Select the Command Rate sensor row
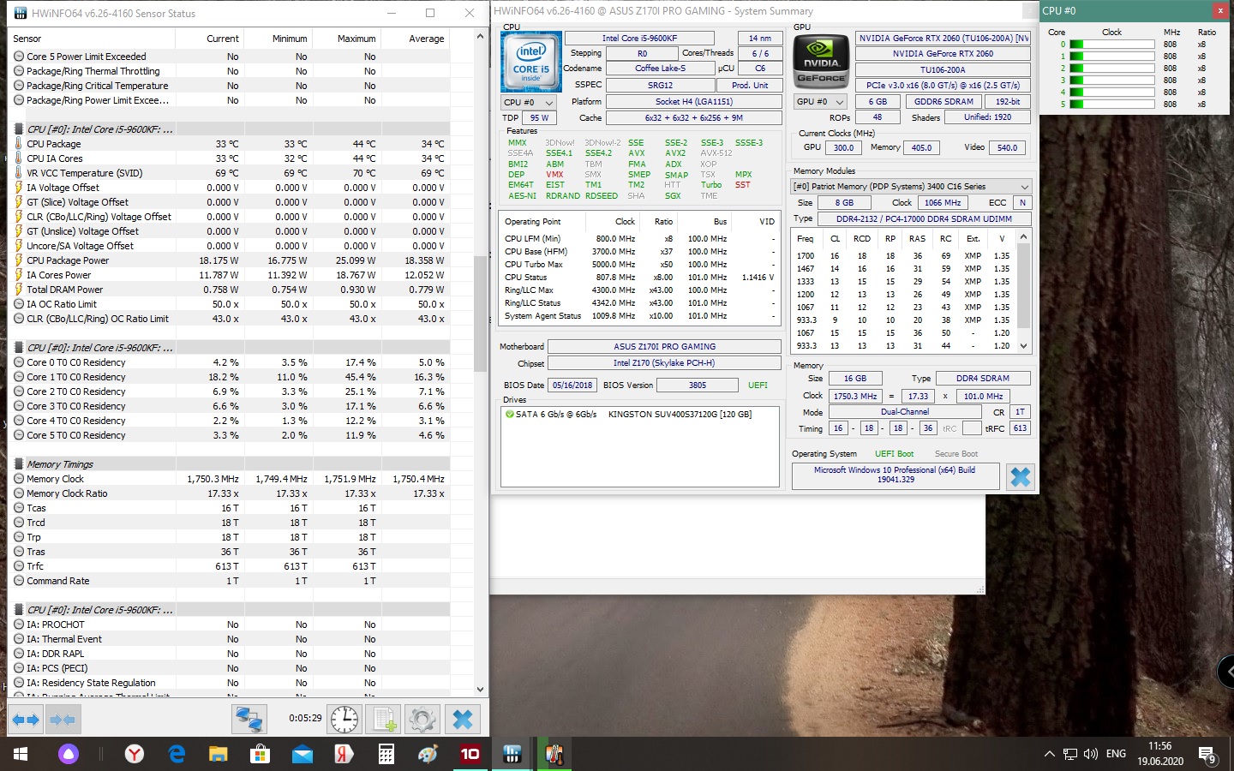The image size is (1234, 771). pyautogui.click(x=229, y=581)
